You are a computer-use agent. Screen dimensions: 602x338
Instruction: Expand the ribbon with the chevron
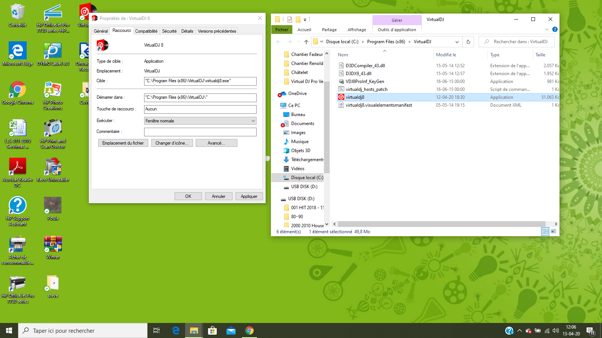546,29
